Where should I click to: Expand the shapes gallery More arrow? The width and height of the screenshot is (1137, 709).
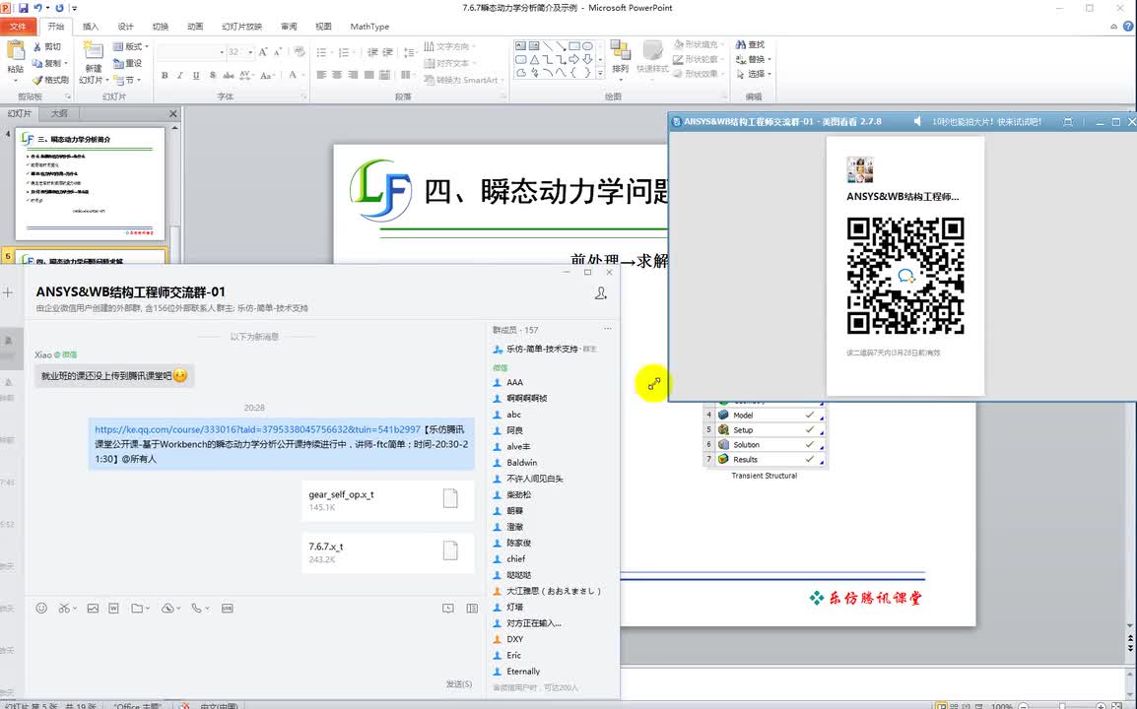click(600, 73)
